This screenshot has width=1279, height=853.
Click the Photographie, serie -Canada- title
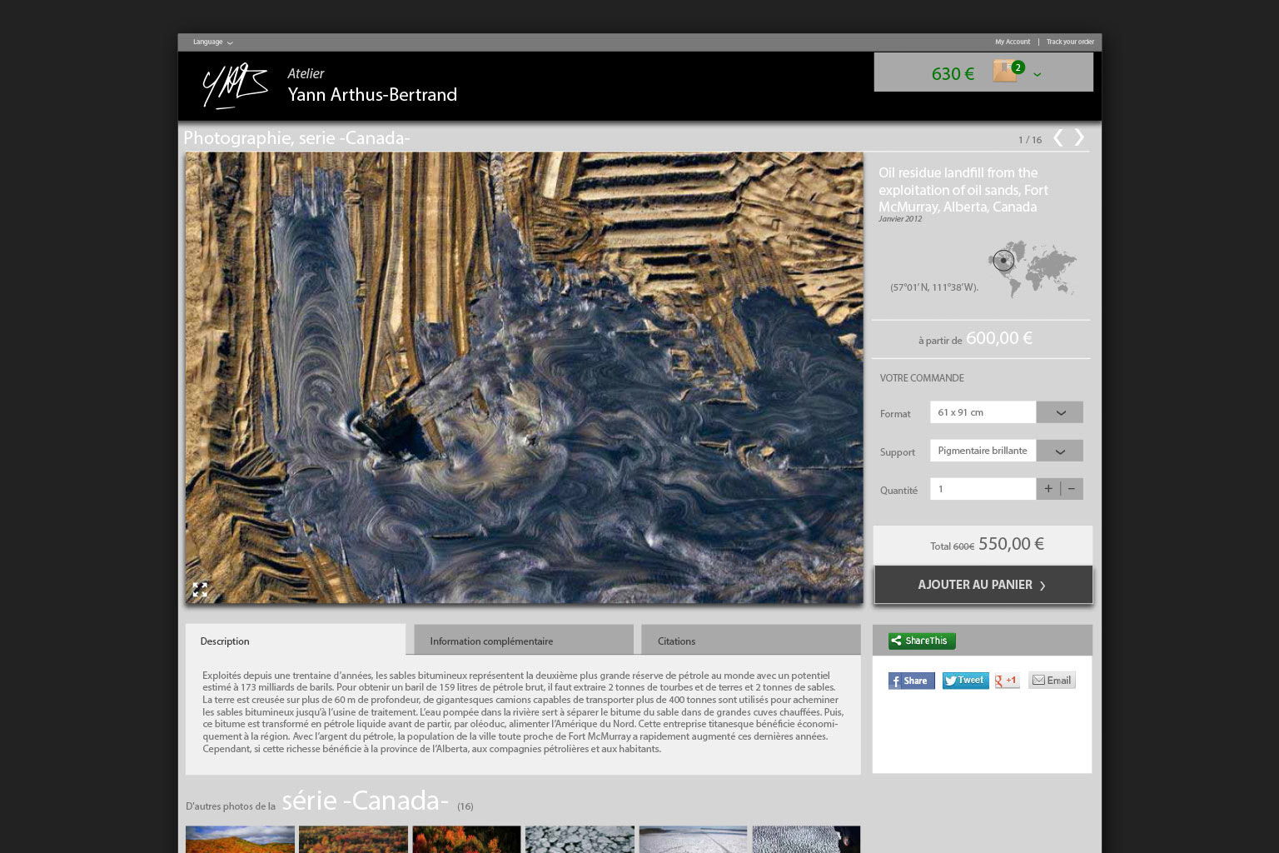[296, 138]
